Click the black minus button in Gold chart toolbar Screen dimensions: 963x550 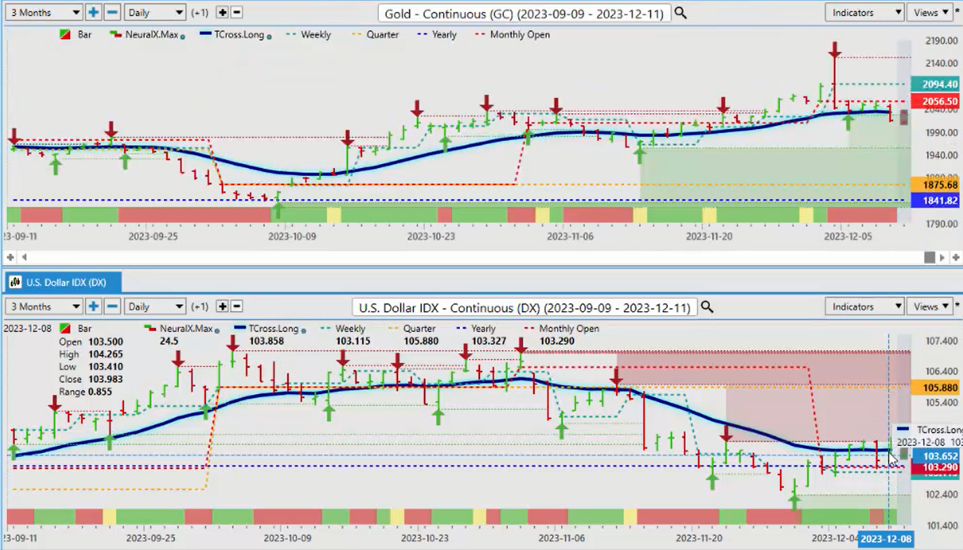[x=237, y=12]
